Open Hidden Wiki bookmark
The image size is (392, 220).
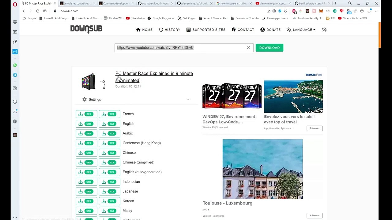point(114,18)
